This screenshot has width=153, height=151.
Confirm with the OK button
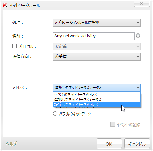pyautogui.click(x=109, y=144)
